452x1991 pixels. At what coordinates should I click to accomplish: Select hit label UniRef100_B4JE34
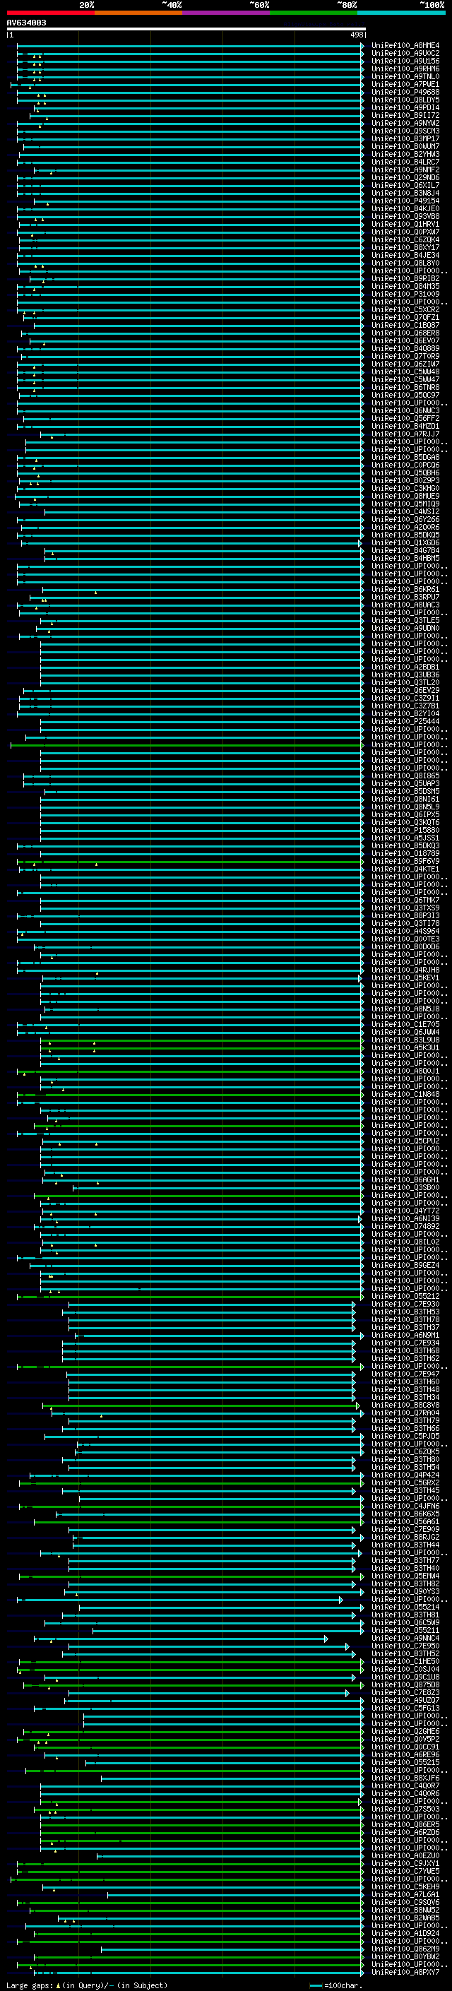pos(405,255)
